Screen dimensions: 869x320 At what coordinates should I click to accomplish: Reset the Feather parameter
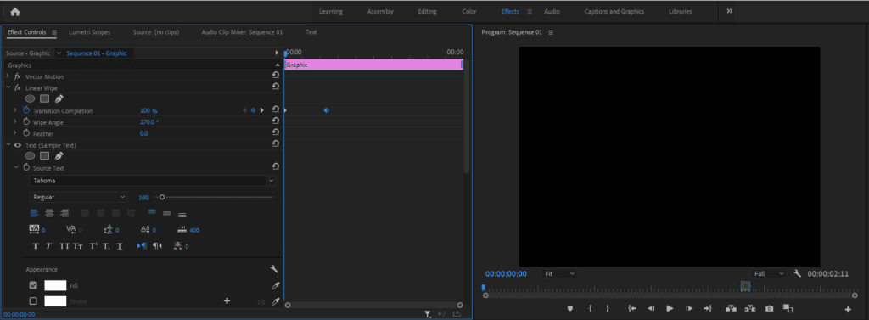pyautogui.click(x=276, y=133)
